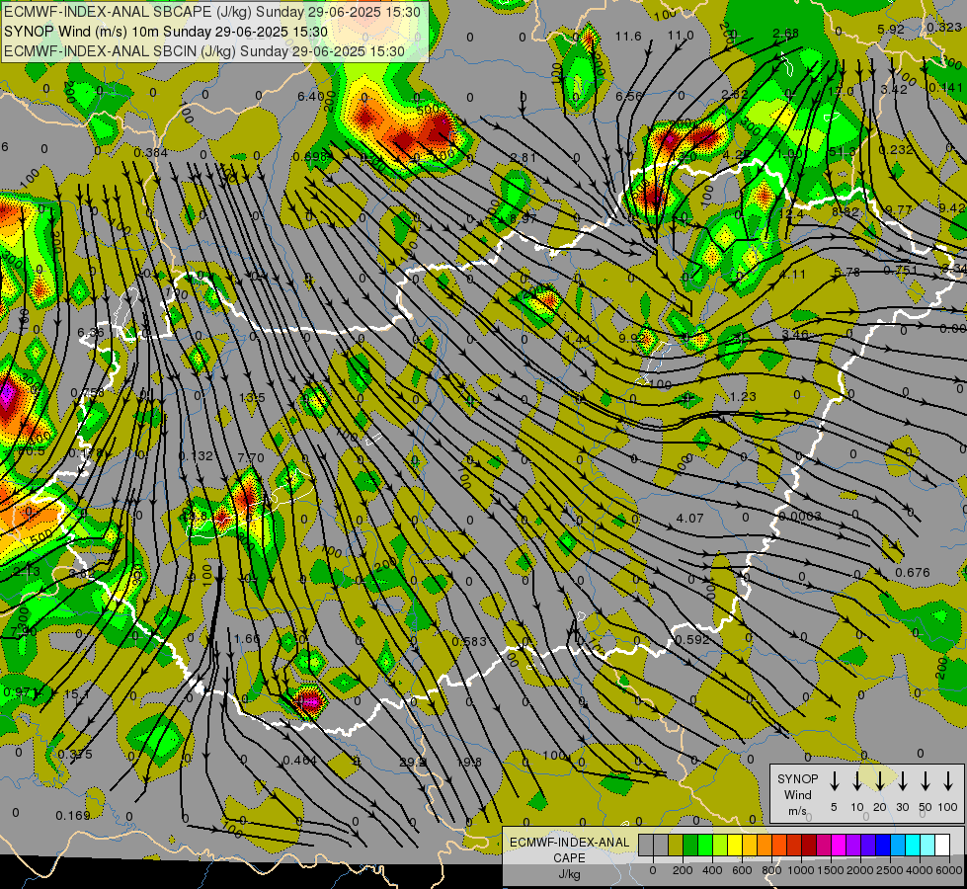Click the '6.40' value on the map

click(310, 96)
